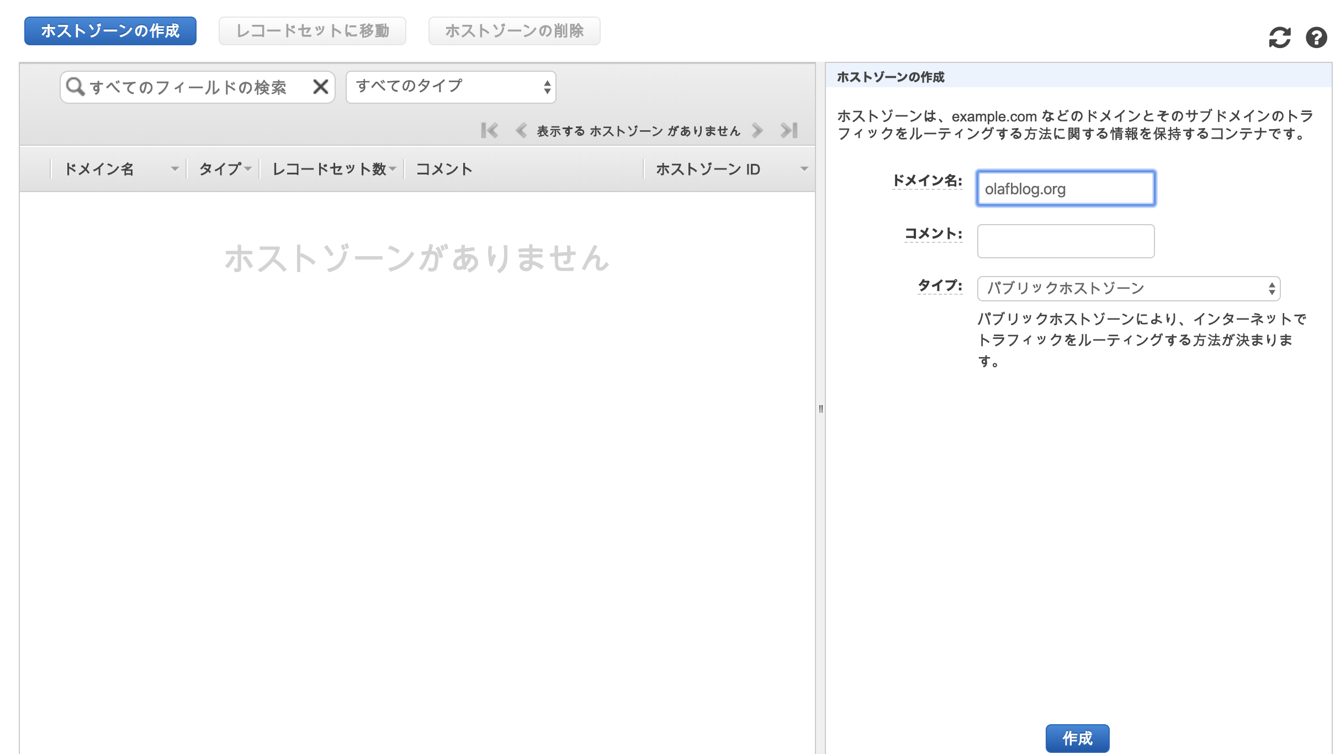Viewport: 1335px width, 754px height.
Task: Open the help icon beside refresh
Action: (1317, 36)
